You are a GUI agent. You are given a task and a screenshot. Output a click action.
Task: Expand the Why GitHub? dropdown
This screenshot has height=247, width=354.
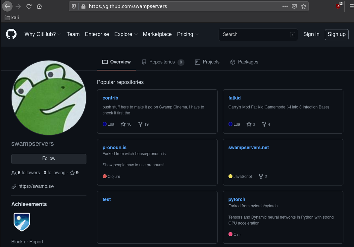pos(43,34)
